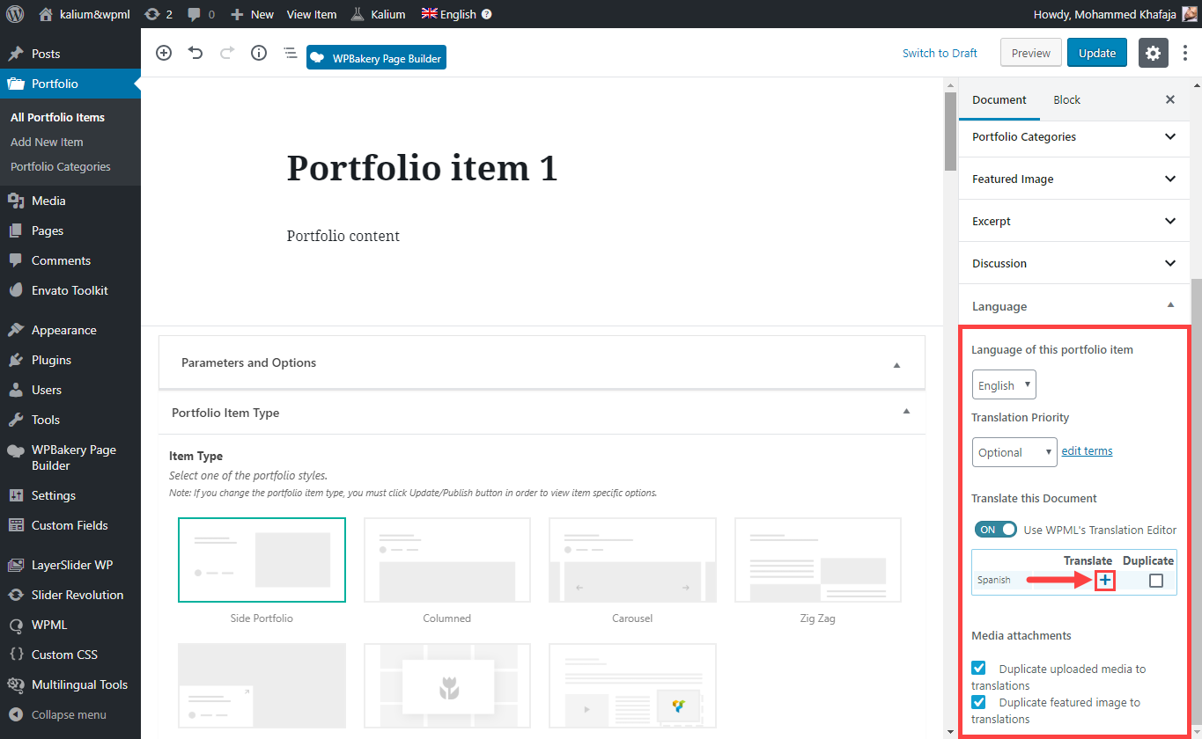The image size is (1202, 739).
Task: Open the LayerSlider WP menu icon
Action: 16,565
